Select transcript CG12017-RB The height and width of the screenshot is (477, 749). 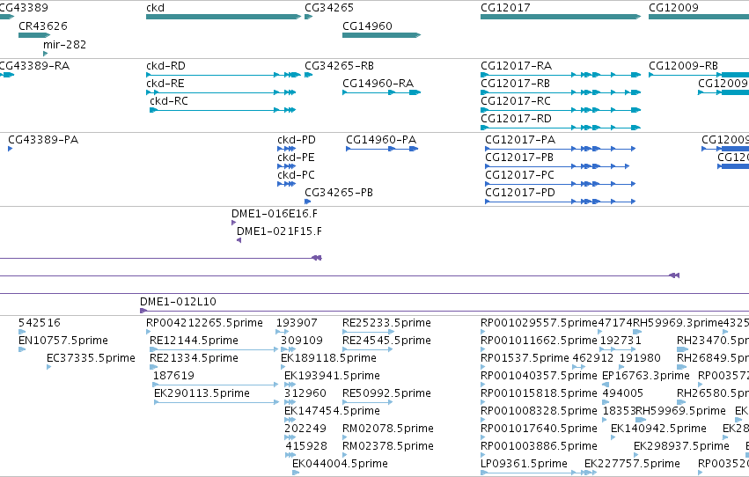pos(561,92)
